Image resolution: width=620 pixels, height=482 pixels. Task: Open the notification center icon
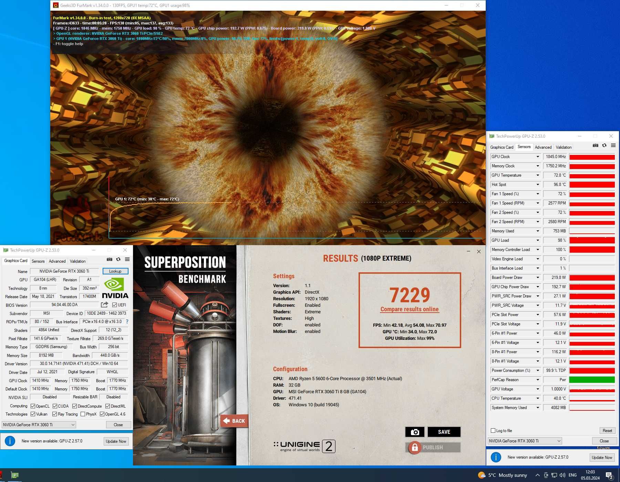[x=609, y=475]
